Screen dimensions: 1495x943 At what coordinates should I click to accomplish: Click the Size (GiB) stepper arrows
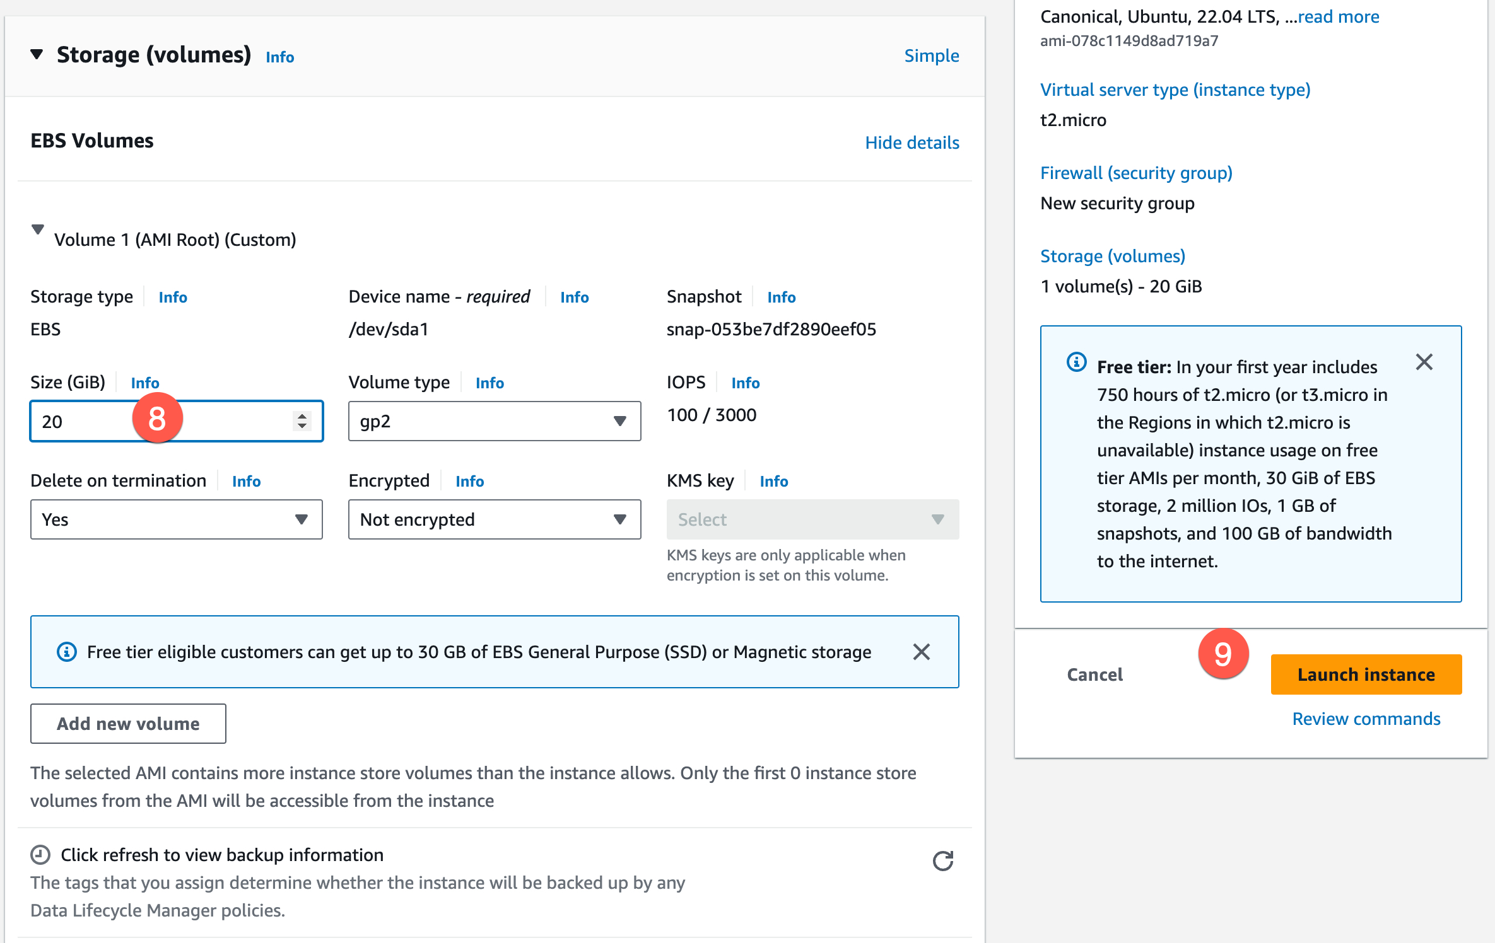(302, 421)
